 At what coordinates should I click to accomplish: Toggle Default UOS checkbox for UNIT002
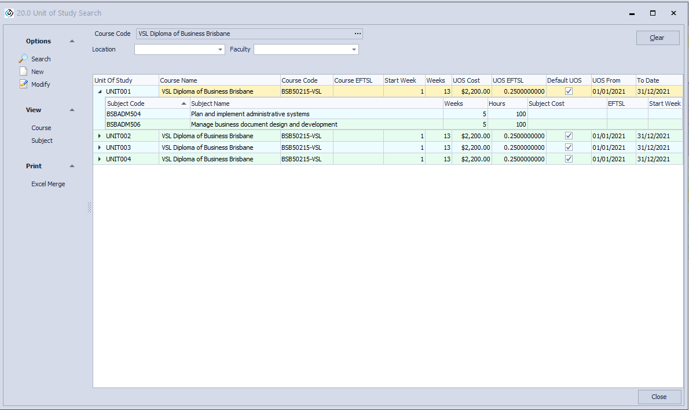569,136
